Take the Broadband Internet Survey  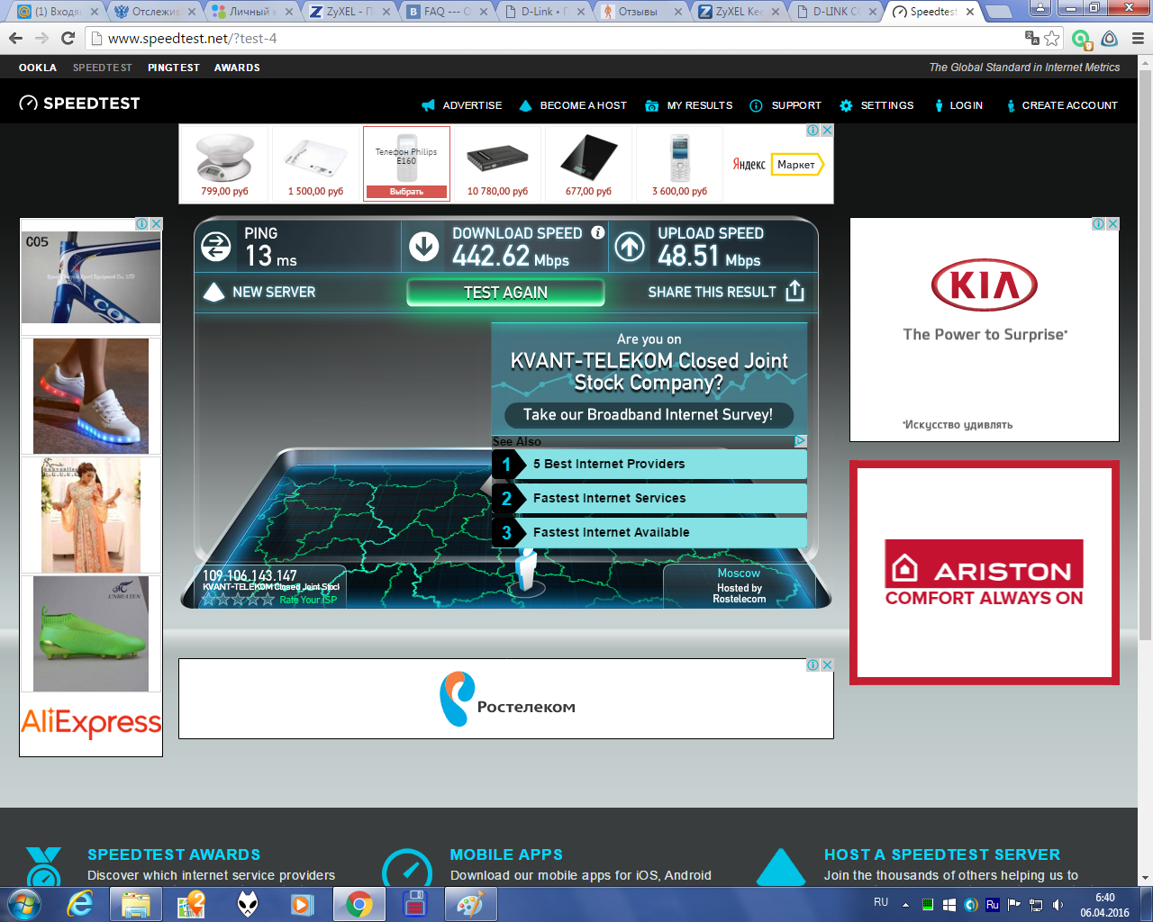click(649, 414)
